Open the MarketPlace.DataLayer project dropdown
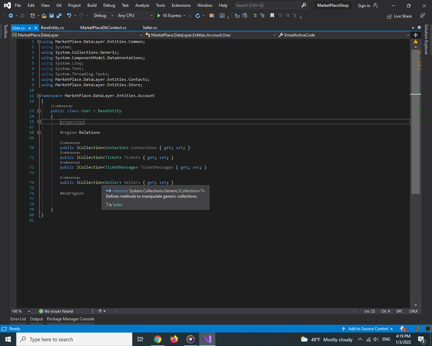Viewport: 432px width, 346px height. 77,35
